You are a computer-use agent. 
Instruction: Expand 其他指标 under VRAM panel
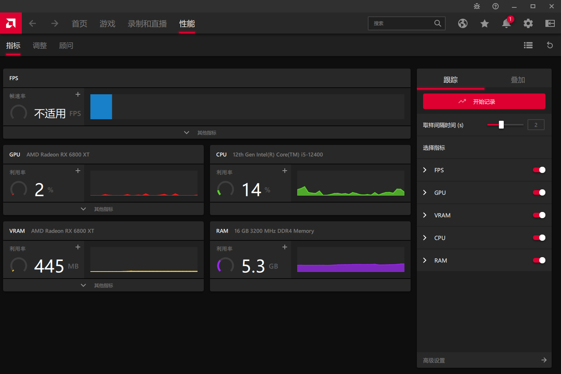(x=103, y=285)
